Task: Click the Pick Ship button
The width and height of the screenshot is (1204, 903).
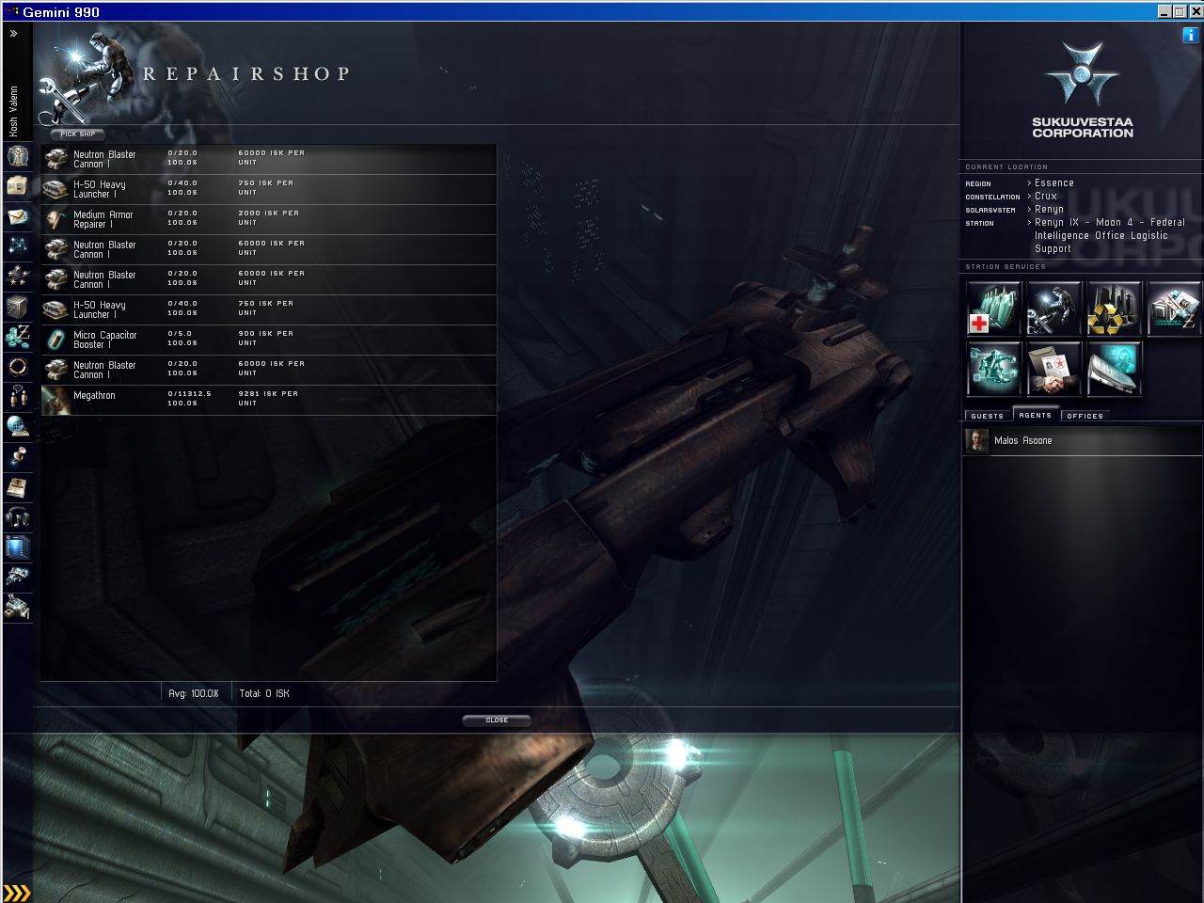Action: (x=78, y=135)
